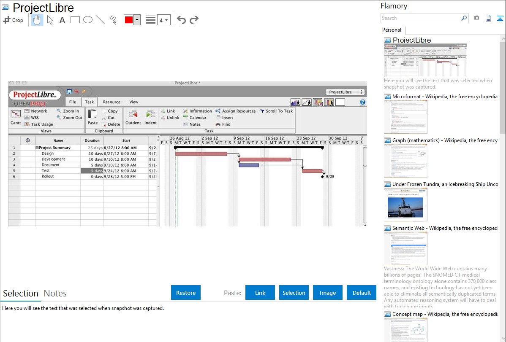The height and width of the screenshot is (342, 506).
Task: Open the Concept map snapshot title
Action: coord(445,314)
